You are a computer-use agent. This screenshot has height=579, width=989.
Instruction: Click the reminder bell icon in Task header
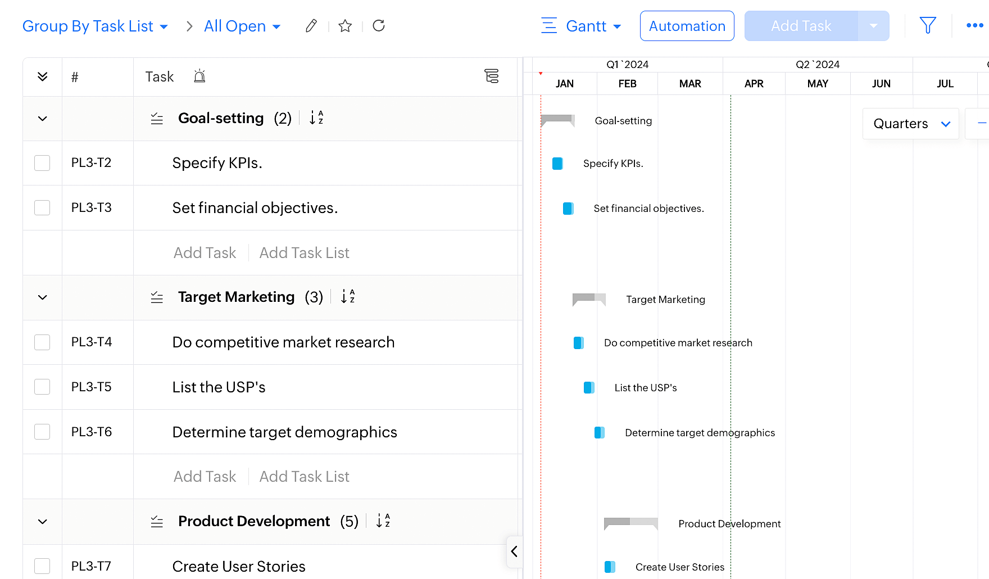click(199, 76)
